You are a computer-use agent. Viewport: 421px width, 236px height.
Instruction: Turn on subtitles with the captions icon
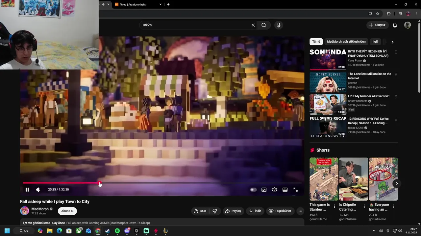264,189
